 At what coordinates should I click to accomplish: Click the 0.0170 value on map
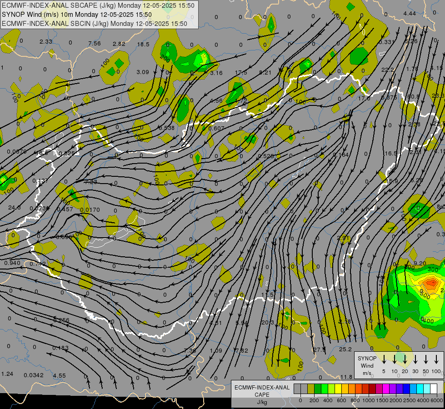coord(90,210)
